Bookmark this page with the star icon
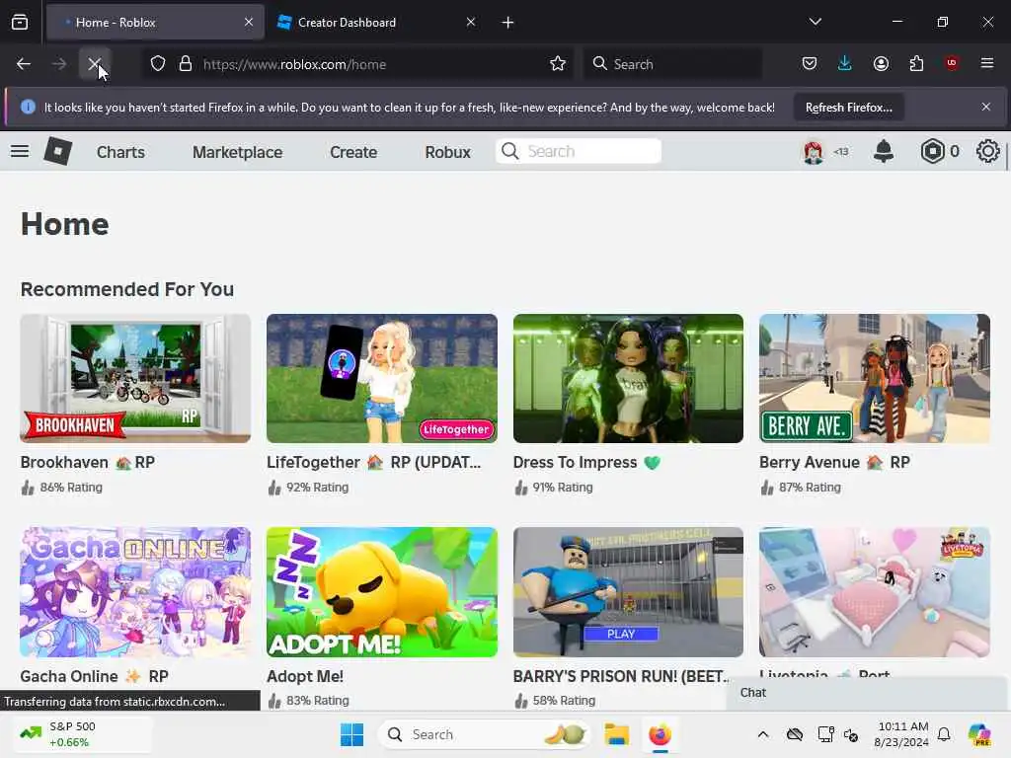 point(558,64)
